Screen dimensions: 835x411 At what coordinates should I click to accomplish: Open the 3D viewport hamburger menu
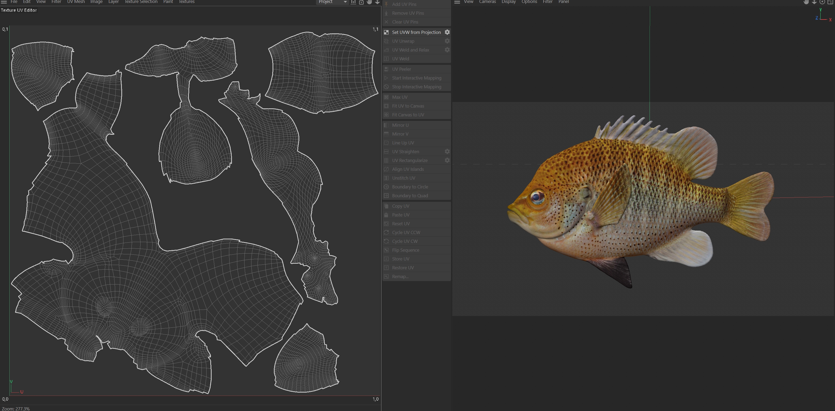click(x=457, y=2)
